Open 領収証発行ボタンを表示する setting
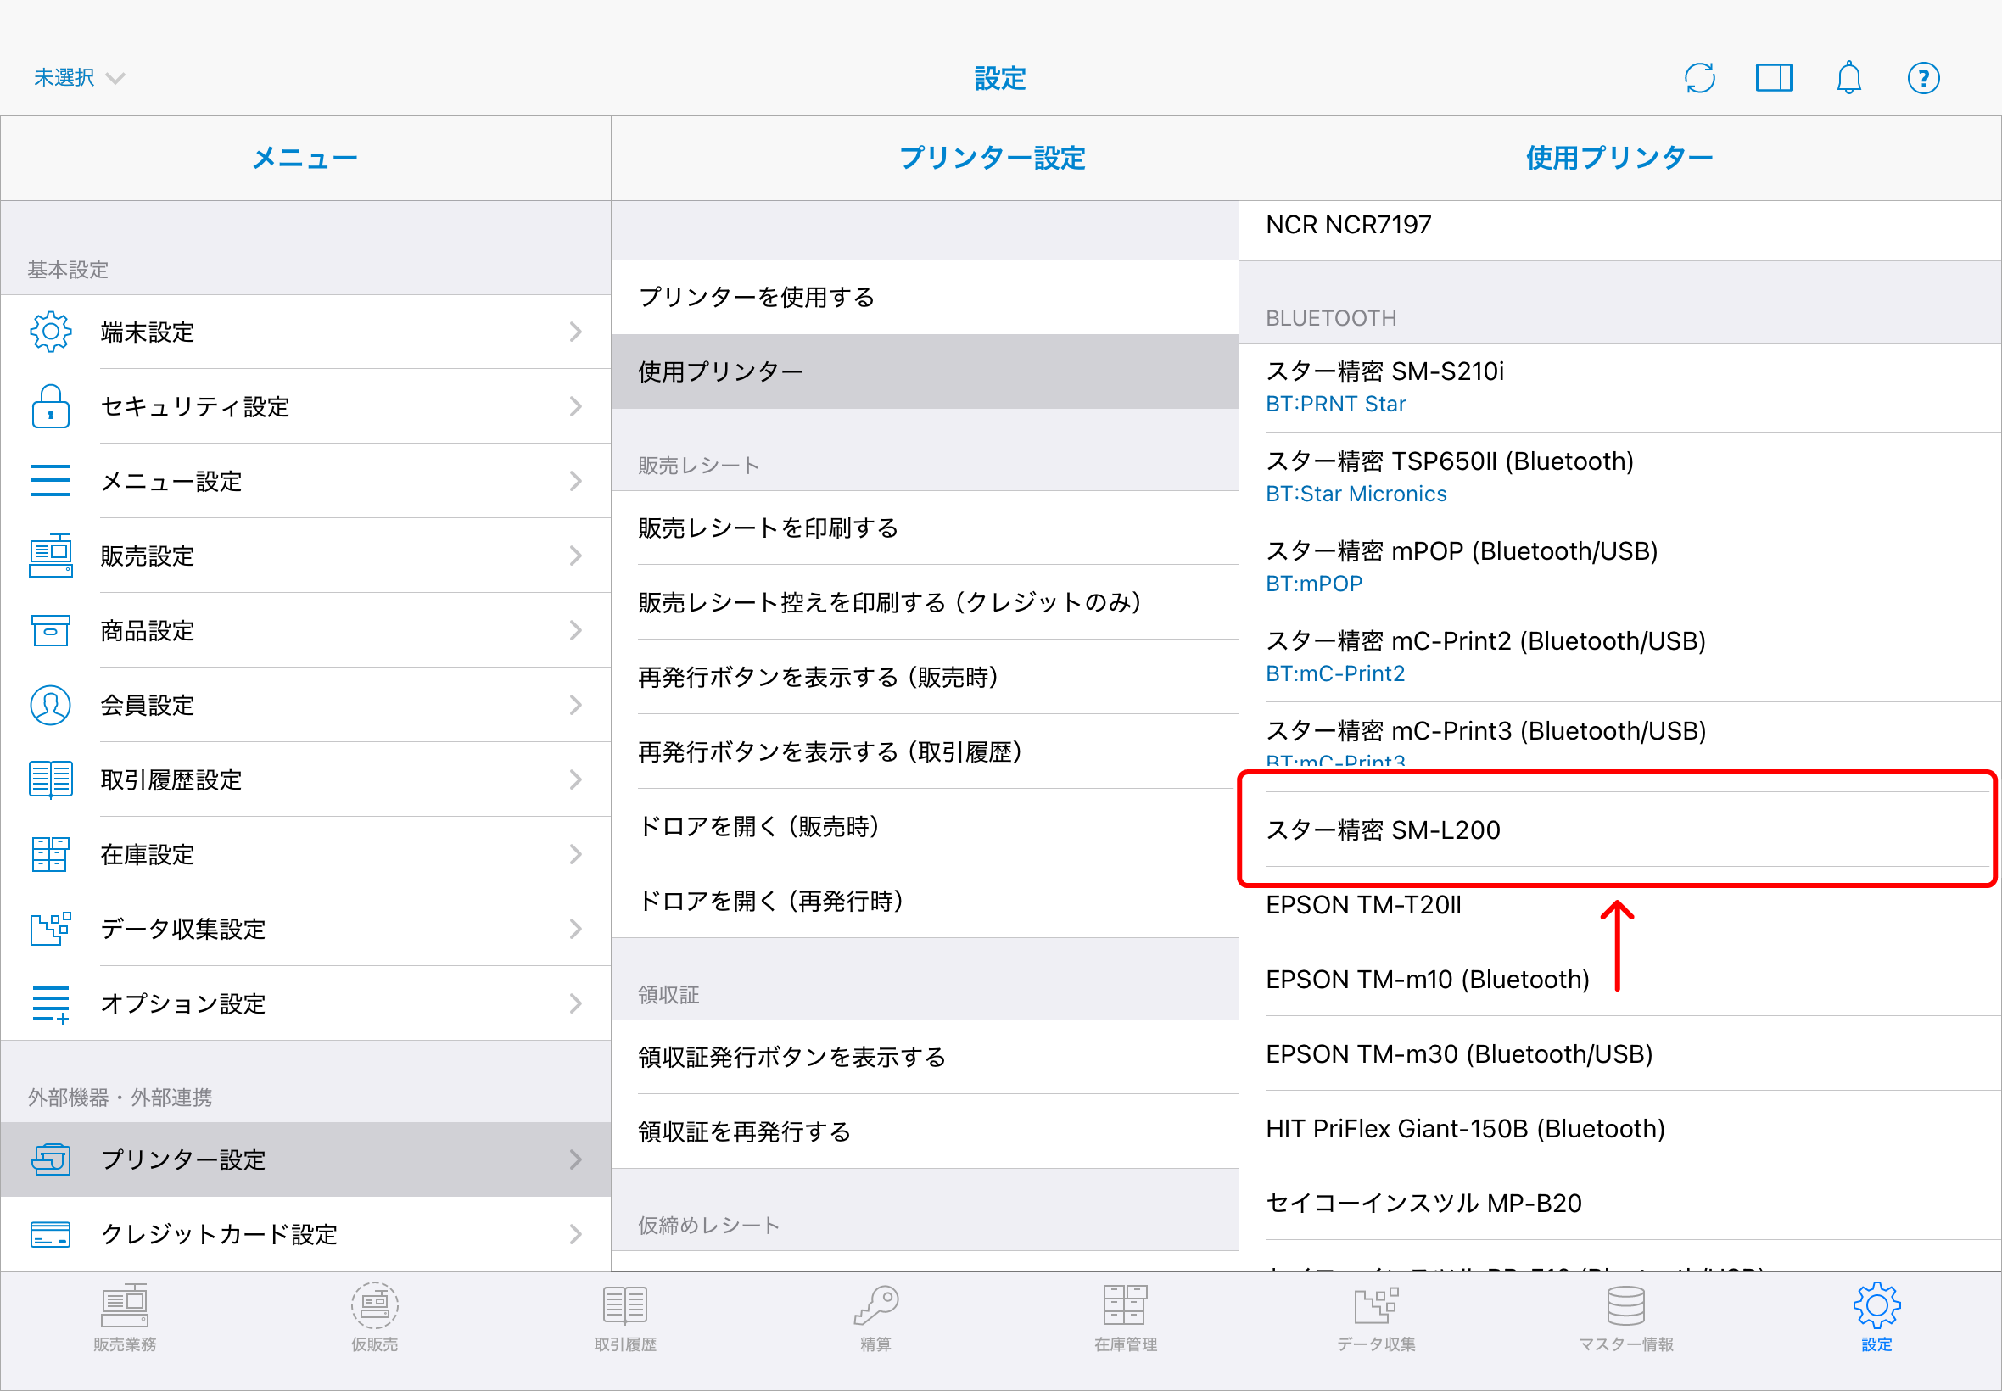 click(925, 1057)
